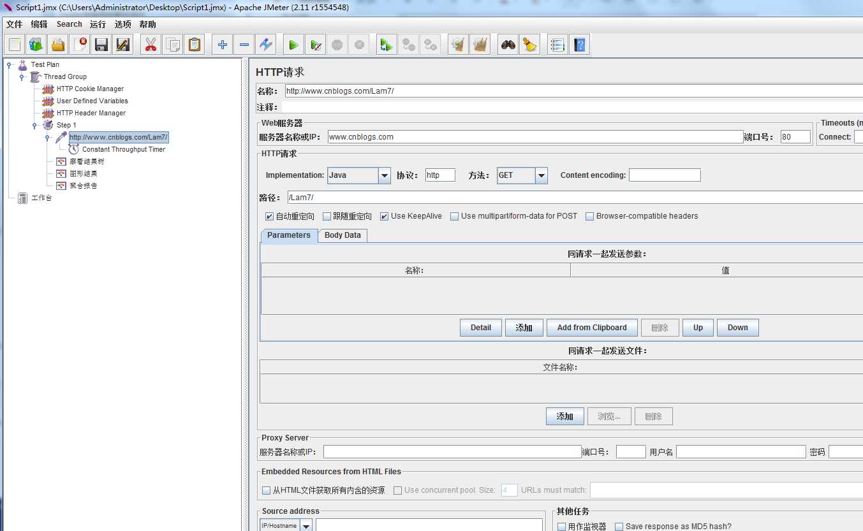Open the GET method dropdown

pyautogui.click(x=542, y=175)
